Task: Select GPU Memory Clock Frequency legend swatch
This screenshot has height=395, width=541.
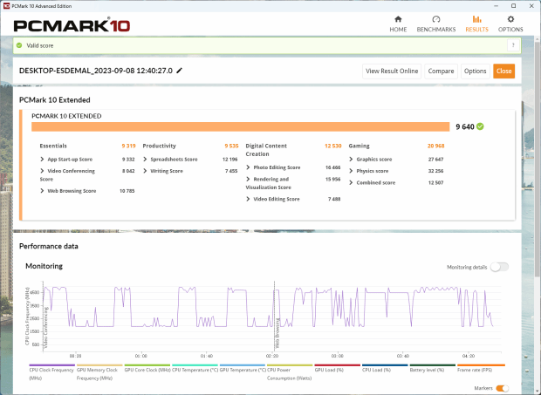Action: click(99, 365)
